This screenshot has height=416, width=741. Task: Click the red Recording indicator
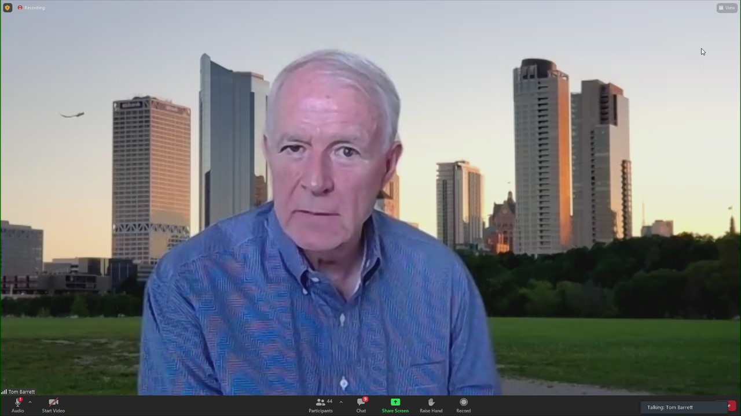[x=31, y=8]
